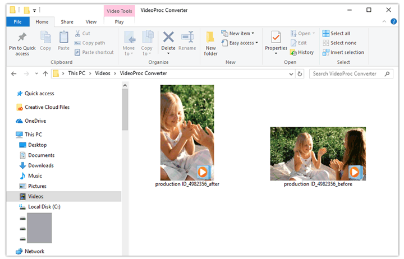Select Videos in the sidebar
This screenshot has width=404, height=259.
(63, 196)
